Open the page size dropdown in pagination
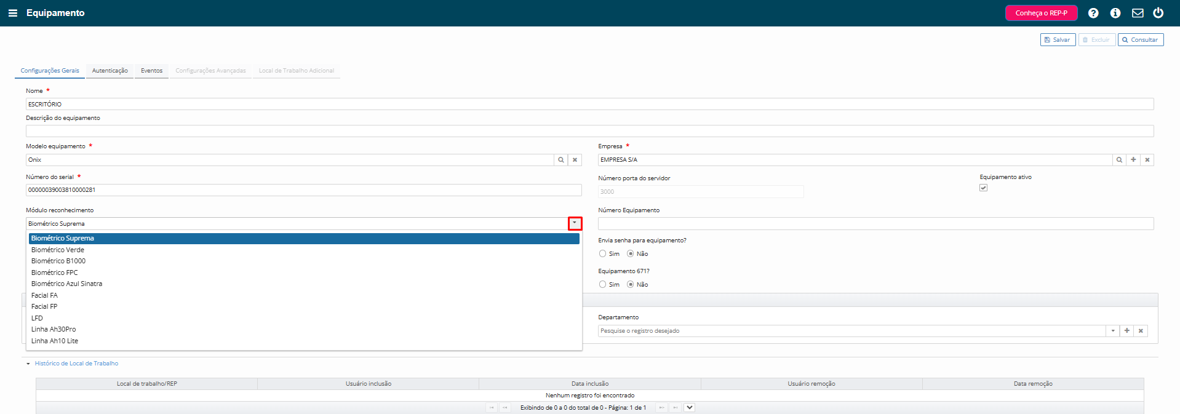 (690, 408)
